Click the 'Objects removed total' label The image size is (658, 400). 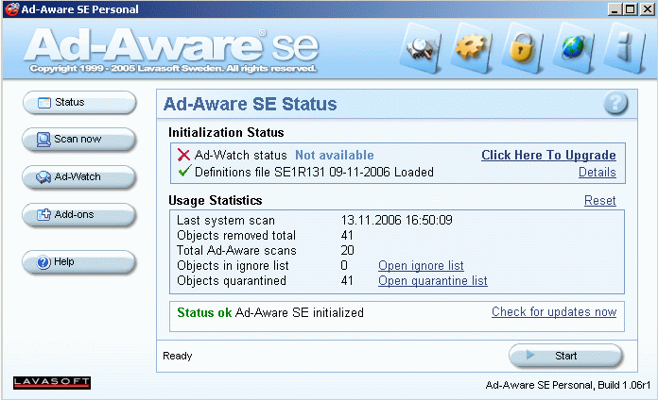[x=236, y=236]
